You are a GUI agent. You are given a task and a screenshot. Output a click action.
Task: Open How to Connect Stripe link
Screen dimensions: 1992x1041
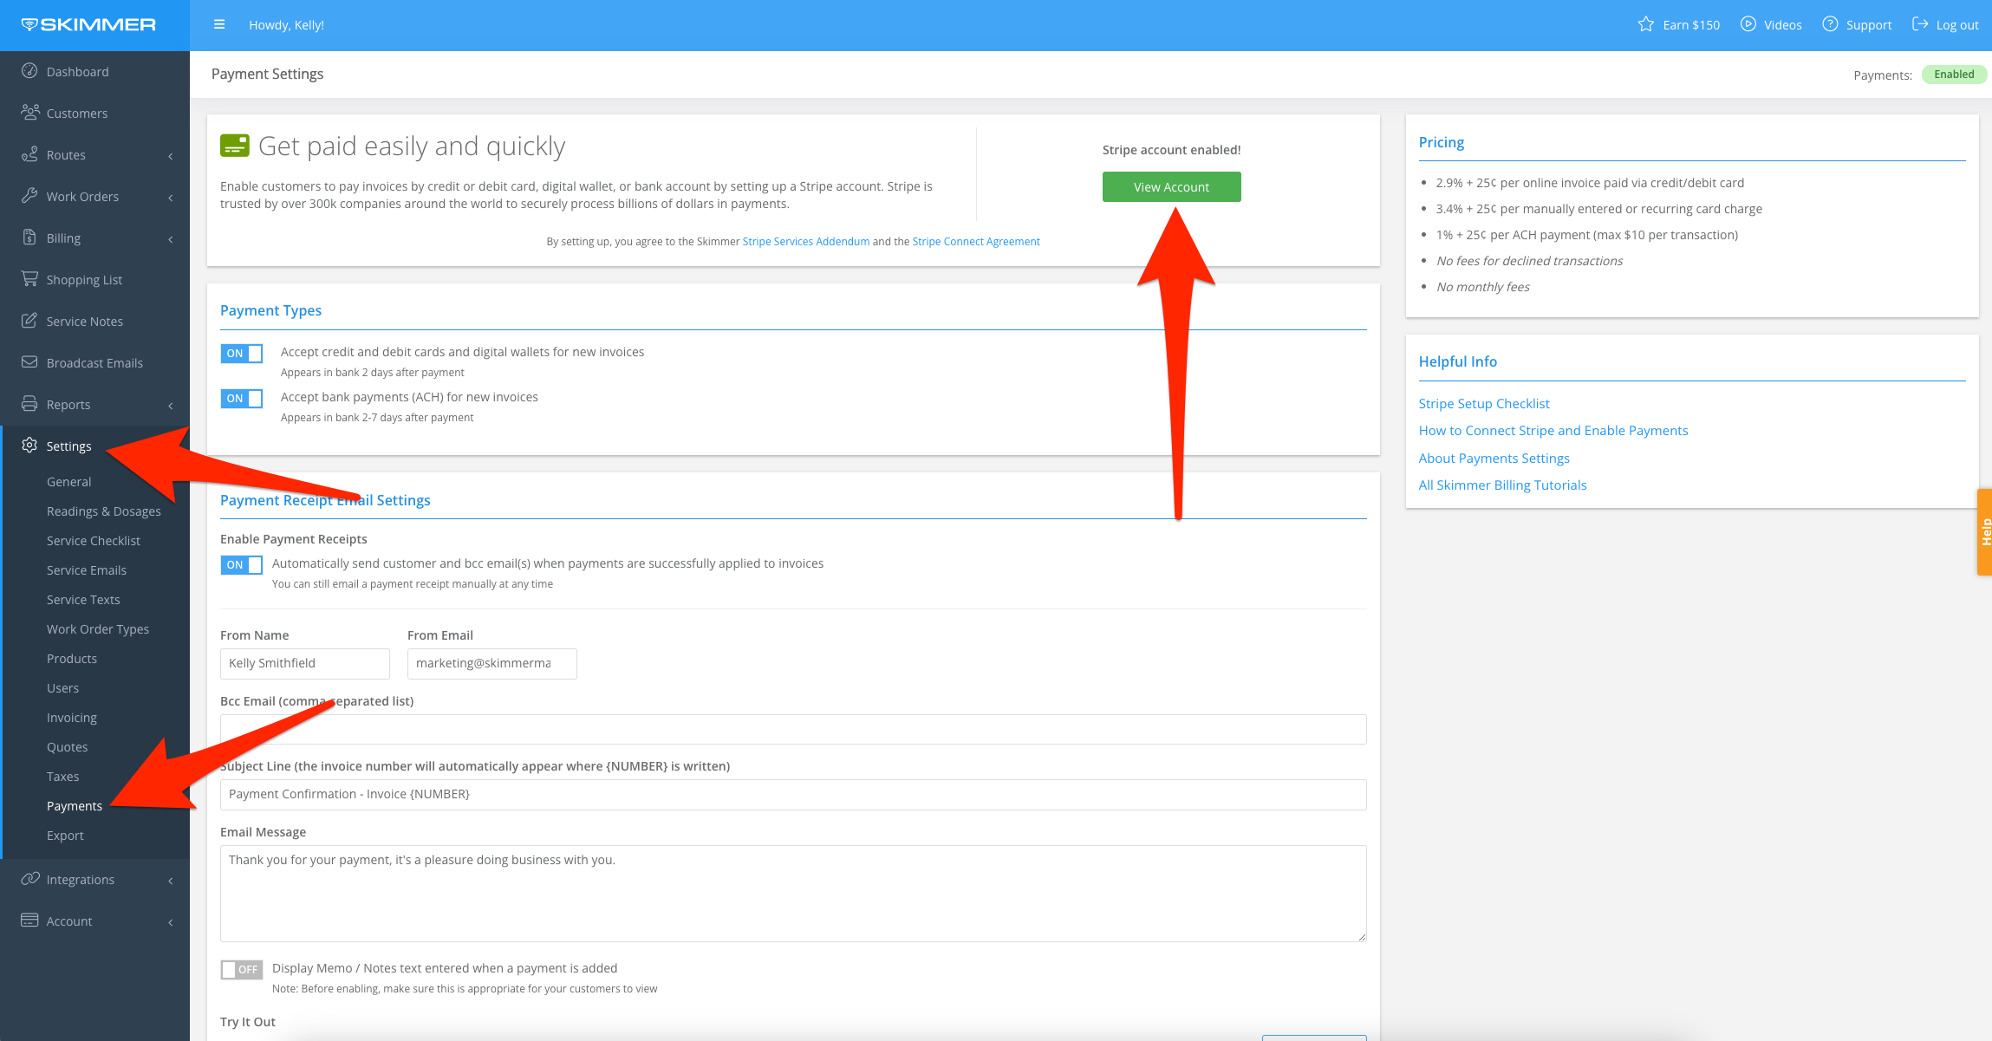[1553, 431]
